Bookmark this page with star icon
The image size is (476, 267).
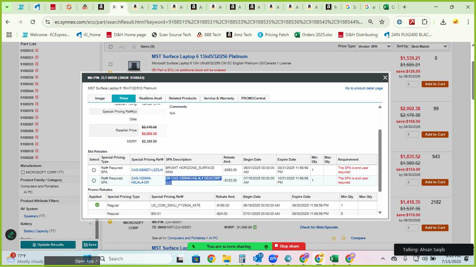[382, 22]
